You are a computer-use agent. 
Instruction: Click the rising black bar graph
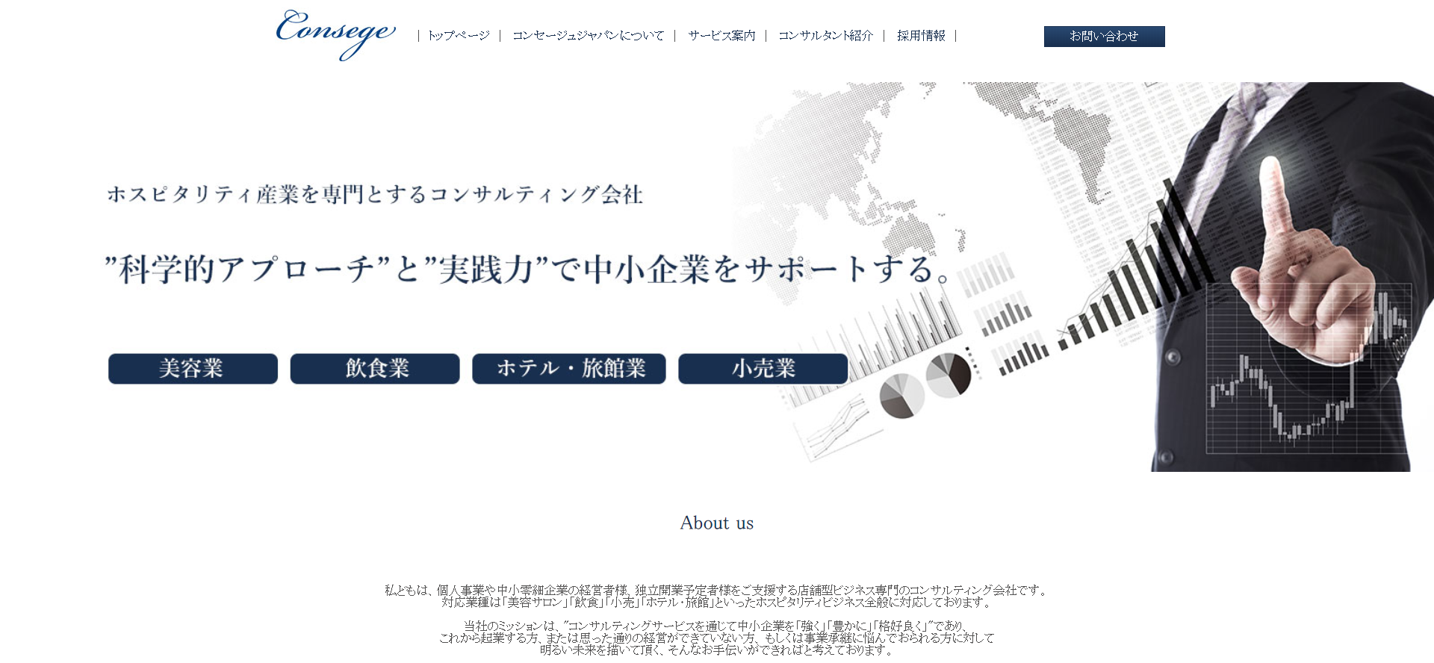tap(1135, 284)
